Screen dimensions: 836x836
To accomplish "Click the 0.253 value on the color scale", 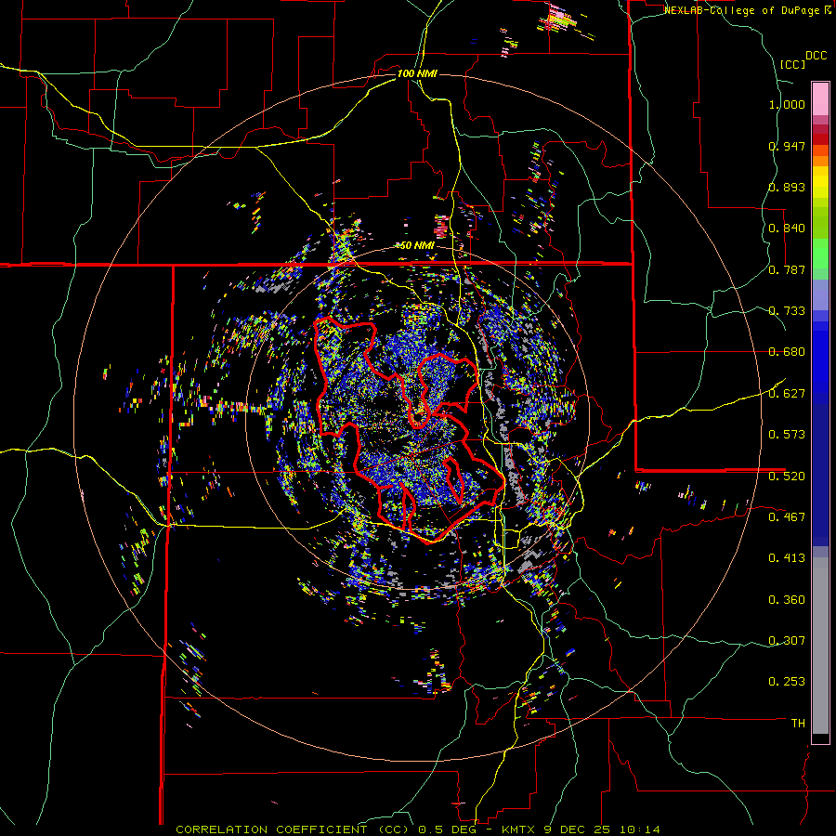I will tap(787, 682).
